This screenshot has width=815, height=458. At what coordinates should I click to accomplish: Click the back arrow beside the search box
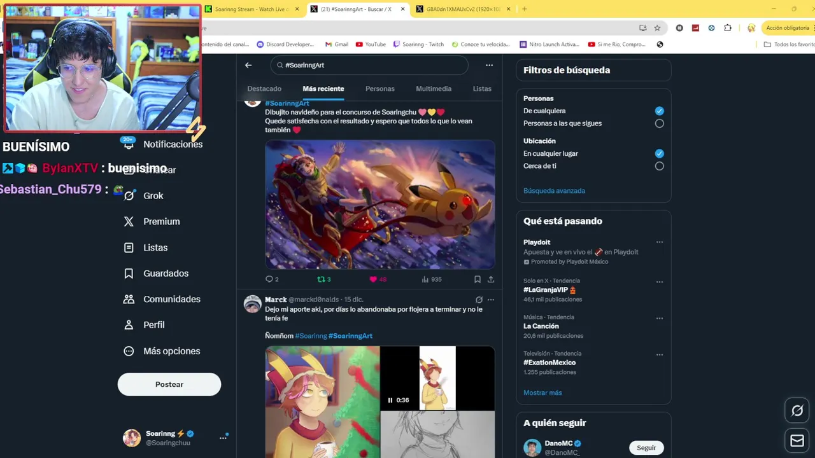(x=248, y=65)
